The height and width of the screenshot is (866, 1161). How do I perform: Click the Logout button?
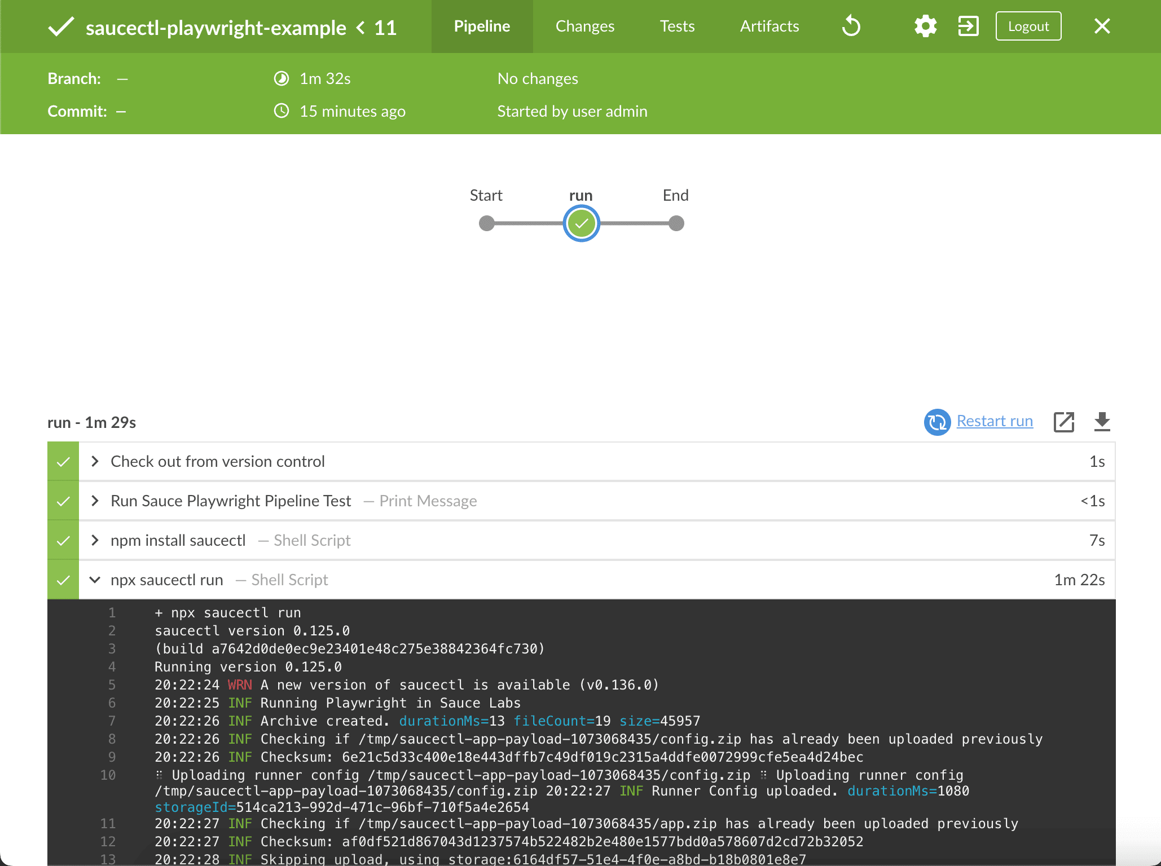pyautogui.click(x=1028, y=26)
